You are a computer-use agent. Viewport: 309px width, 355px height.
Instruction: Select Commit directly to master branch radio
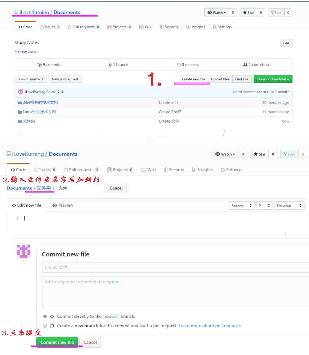[x=45, y=316]
